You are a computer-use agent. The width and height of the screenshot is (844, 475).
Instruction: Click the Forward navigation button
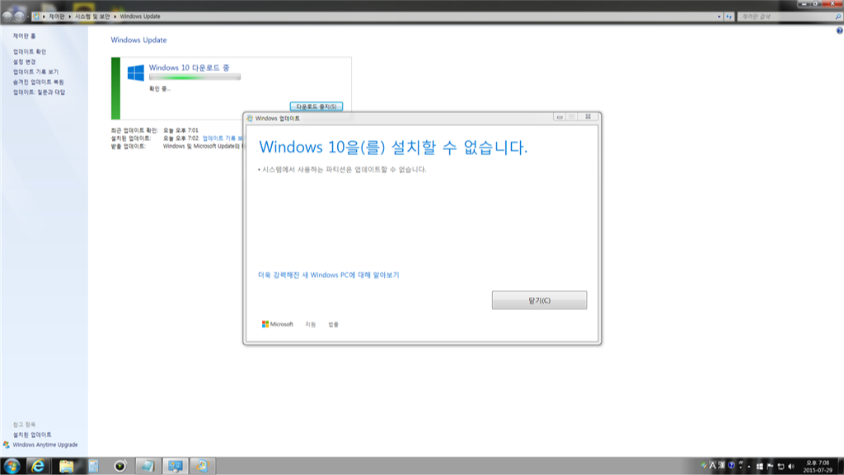coord(19,16)
